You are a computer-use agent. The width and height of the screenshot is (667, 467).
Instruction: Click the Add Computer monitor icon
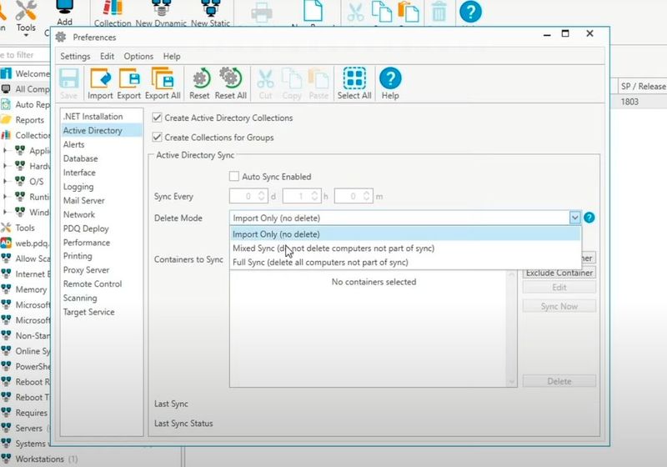64,7
